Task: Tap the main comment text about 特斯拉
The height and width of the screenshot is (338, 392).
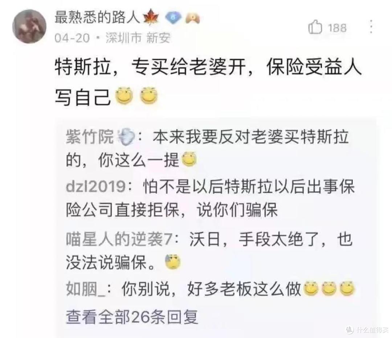Action: pos(208,82)
